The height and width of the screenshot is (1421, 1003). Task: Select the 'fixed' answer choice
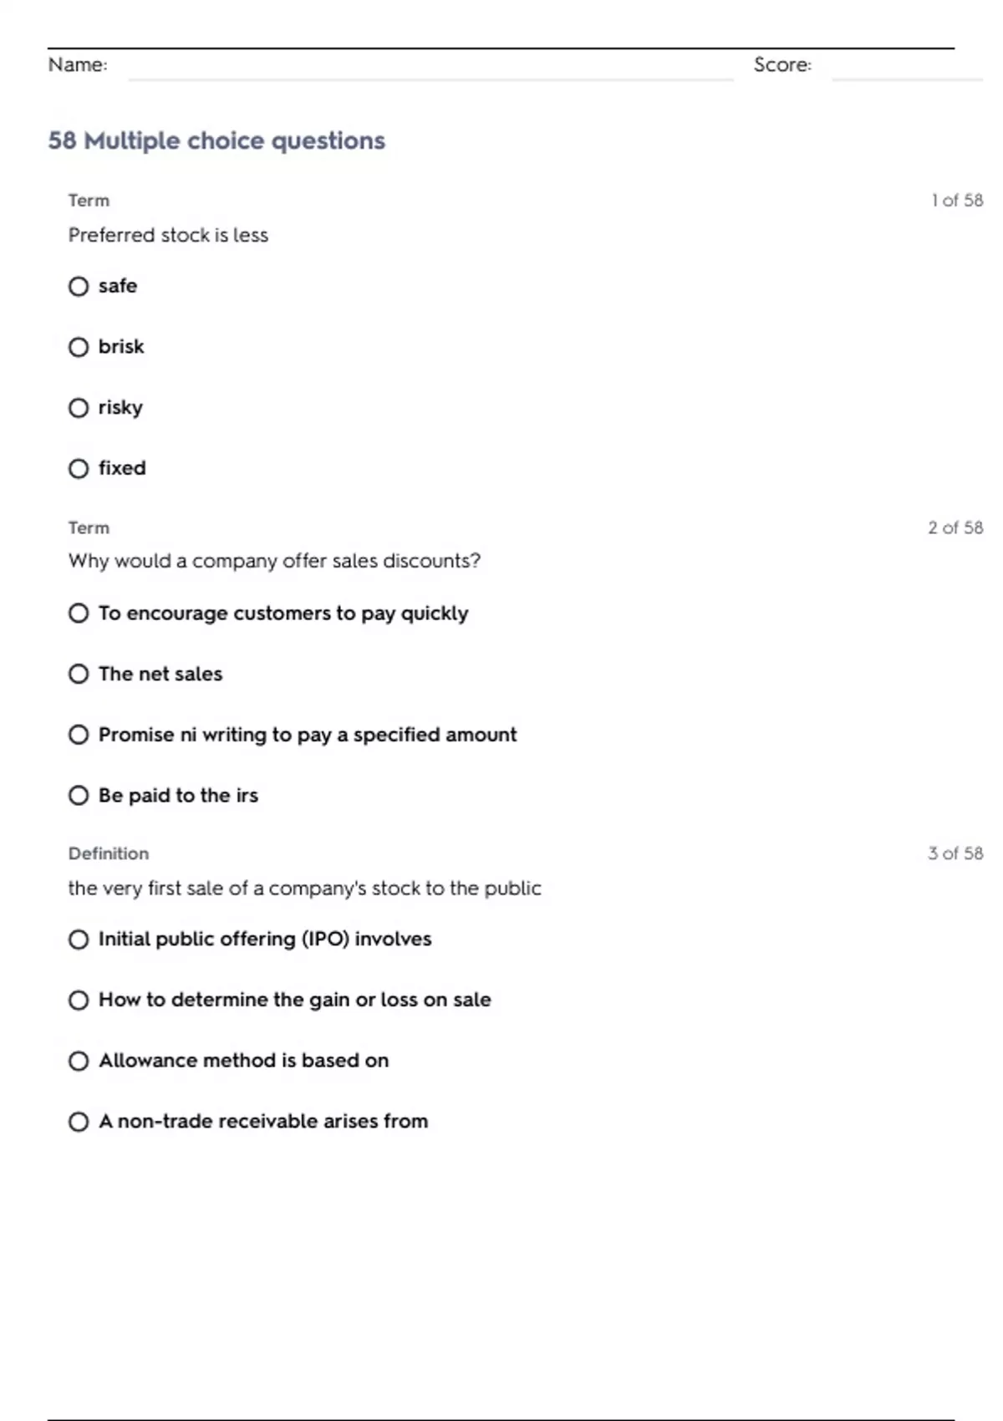point(79,468)
